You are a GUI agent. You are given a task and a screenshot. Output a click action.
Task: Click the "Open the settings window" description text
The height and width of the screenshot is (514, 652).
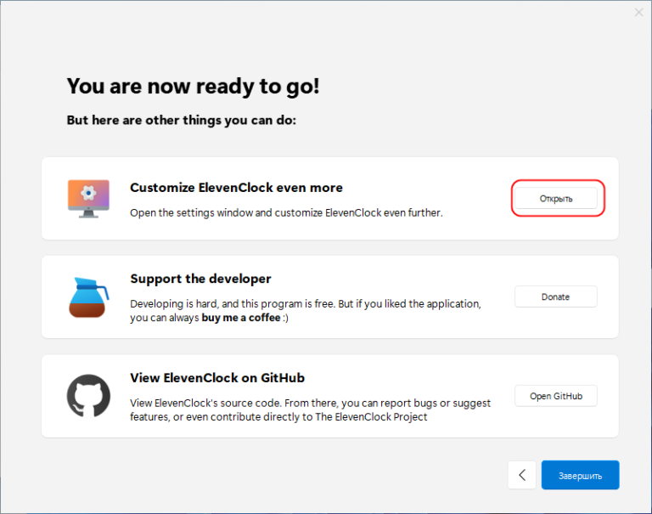click(286, 212)
